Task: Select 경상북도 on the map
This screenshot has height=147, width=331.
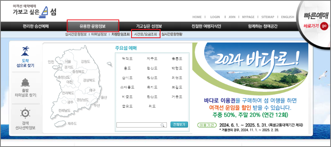Action: [89, 80]
